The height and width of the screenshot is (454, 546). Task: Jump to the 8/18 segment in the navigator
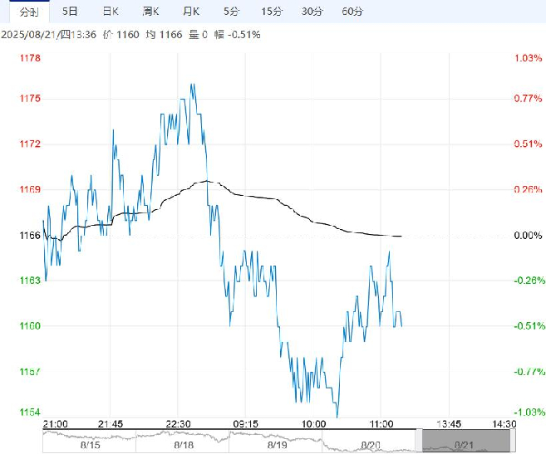click(183, 445)
